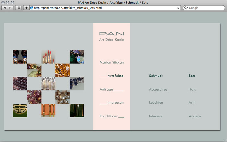Close the browser window with the first title bar button

click(3, 3)
